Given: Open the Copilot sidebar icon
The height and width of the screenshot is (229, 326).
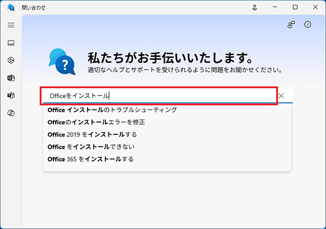Looking at the screenshot, I should [x=11, y=113].
